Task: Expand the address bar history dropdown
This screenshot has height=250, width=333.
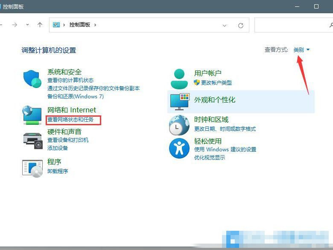Action: coord(225,25)
